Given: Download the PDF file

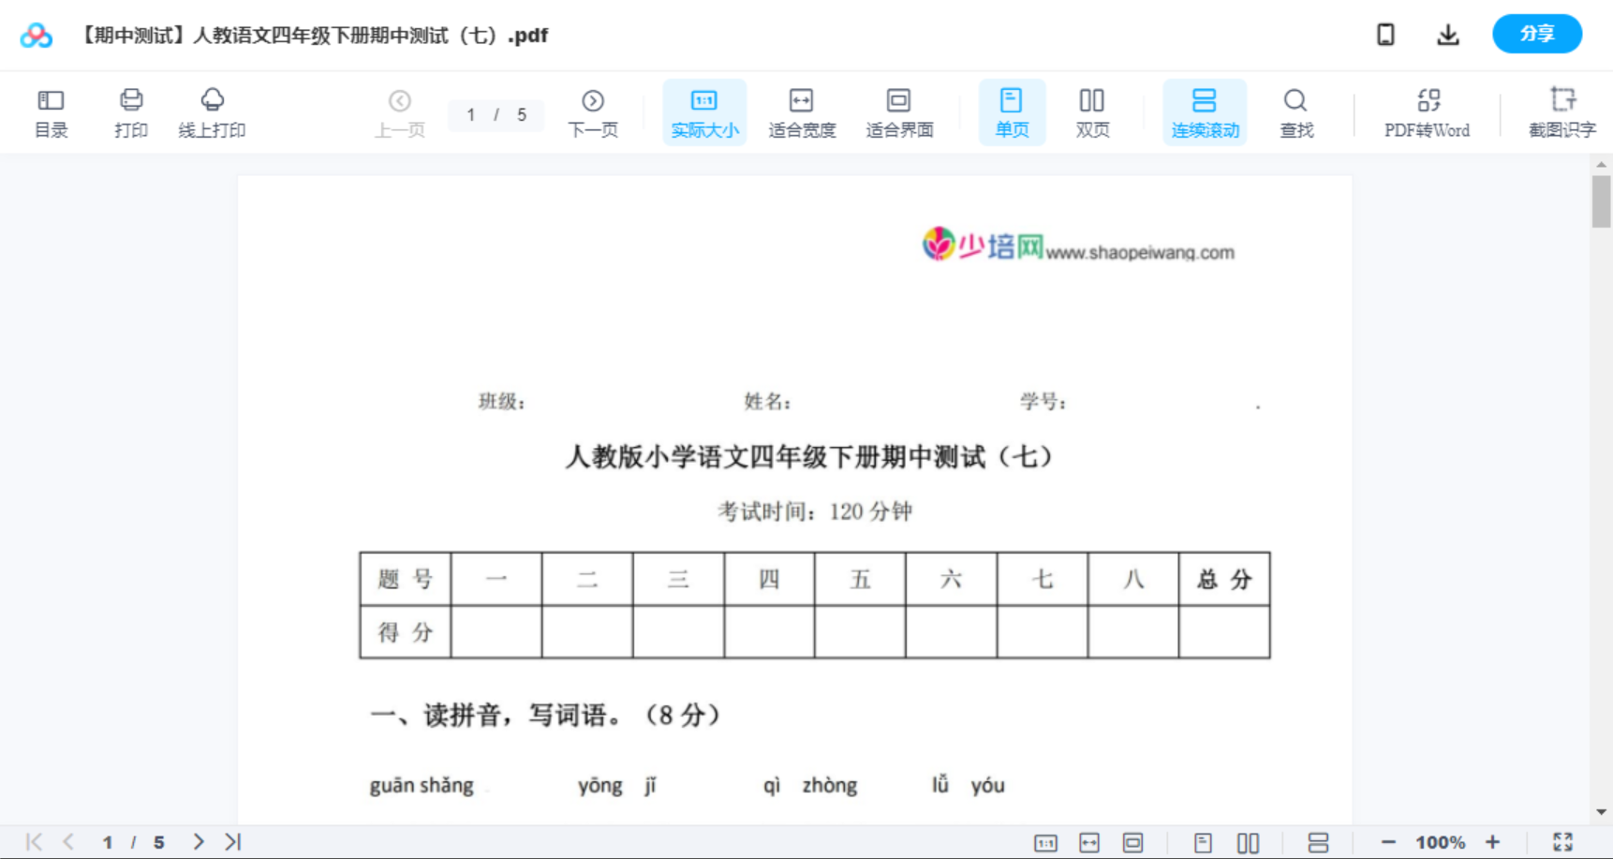Looking at the screenshot, I should click(x=1447, y=34).
